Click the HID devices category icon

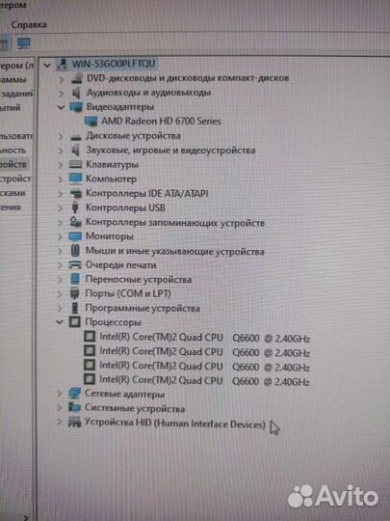coord(74,423)
